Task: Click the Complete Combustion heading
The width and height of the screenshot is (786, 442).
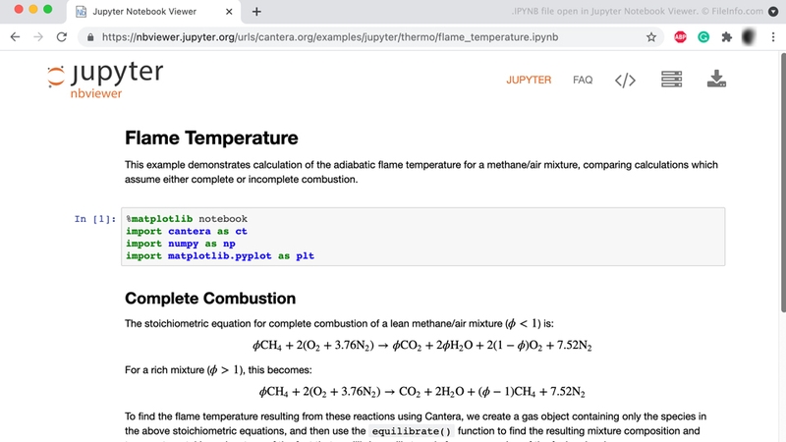Action: point(210,299)
